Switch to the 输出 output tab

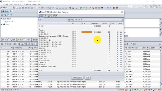[x=28, y=40]
